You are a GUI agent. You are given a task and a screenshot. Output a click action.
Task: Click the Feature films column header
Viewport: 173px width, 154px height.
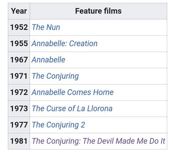(98, 11)
